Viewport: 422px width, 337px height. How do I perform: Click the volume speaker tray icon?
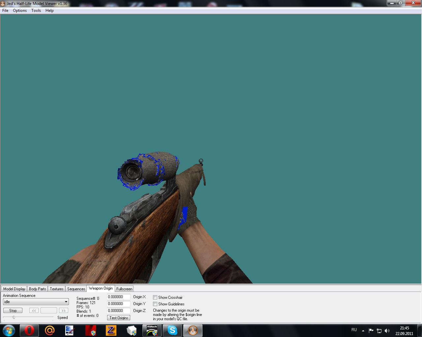tap(387, 331)
